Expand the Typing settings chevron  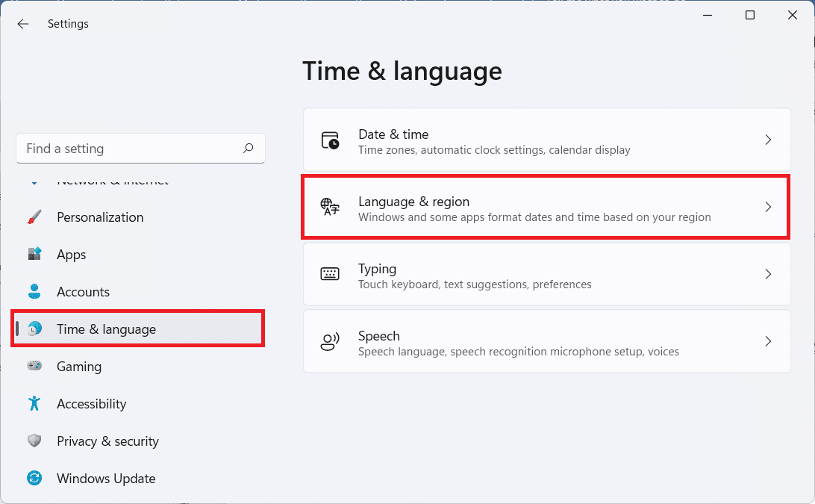pyautogui.click(x=768, y=274)
